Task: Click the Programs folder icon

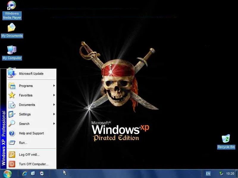Action: pos(12,86)
